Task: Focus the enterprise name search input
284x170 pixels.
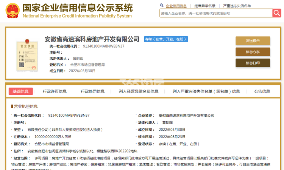Action: point(216,13)
